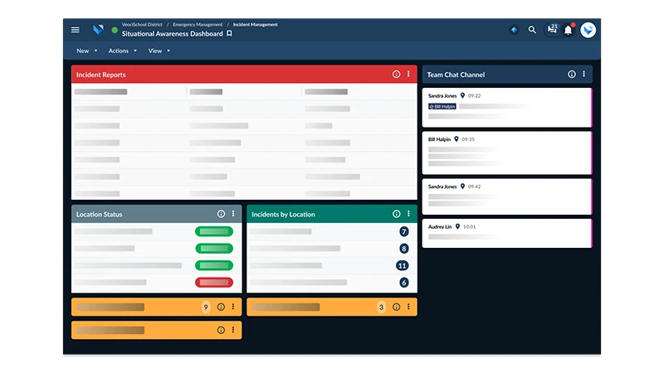Show info for Incidents by Location panel

click(397, 214)
